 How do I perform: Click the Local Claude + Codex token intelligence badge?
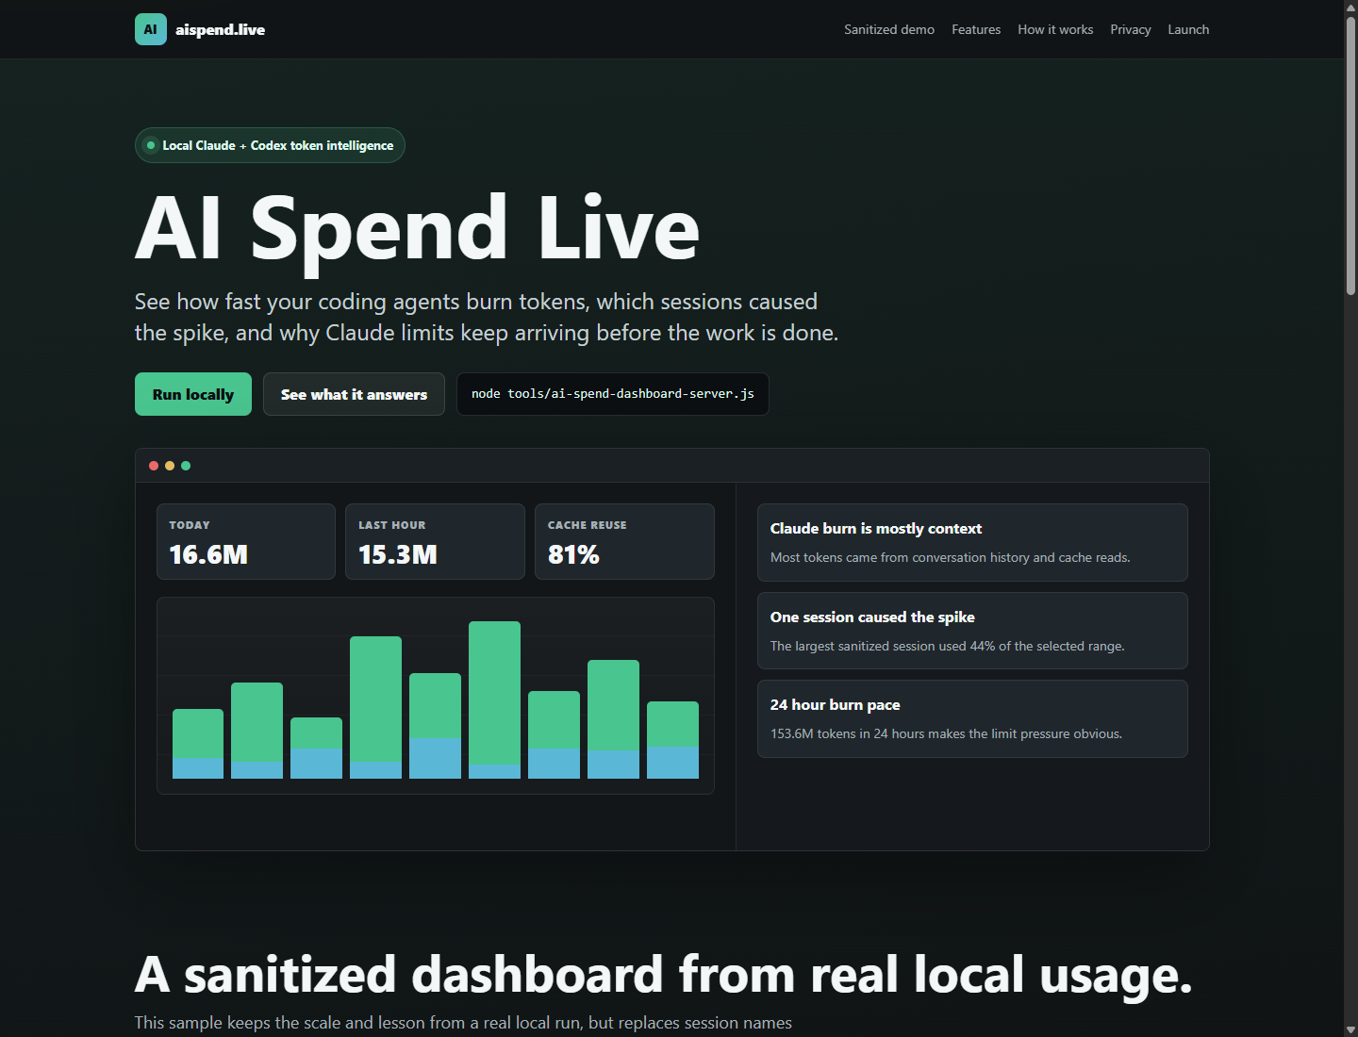270,145
